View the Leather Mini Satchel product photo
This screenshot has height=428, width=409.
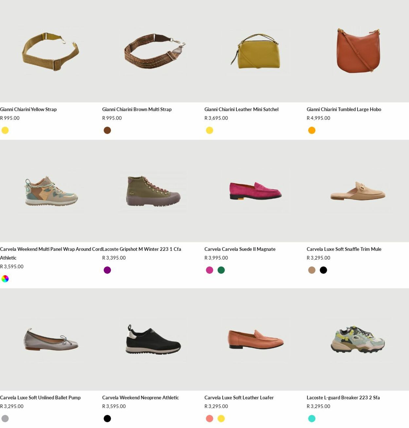tap(256, 51)
